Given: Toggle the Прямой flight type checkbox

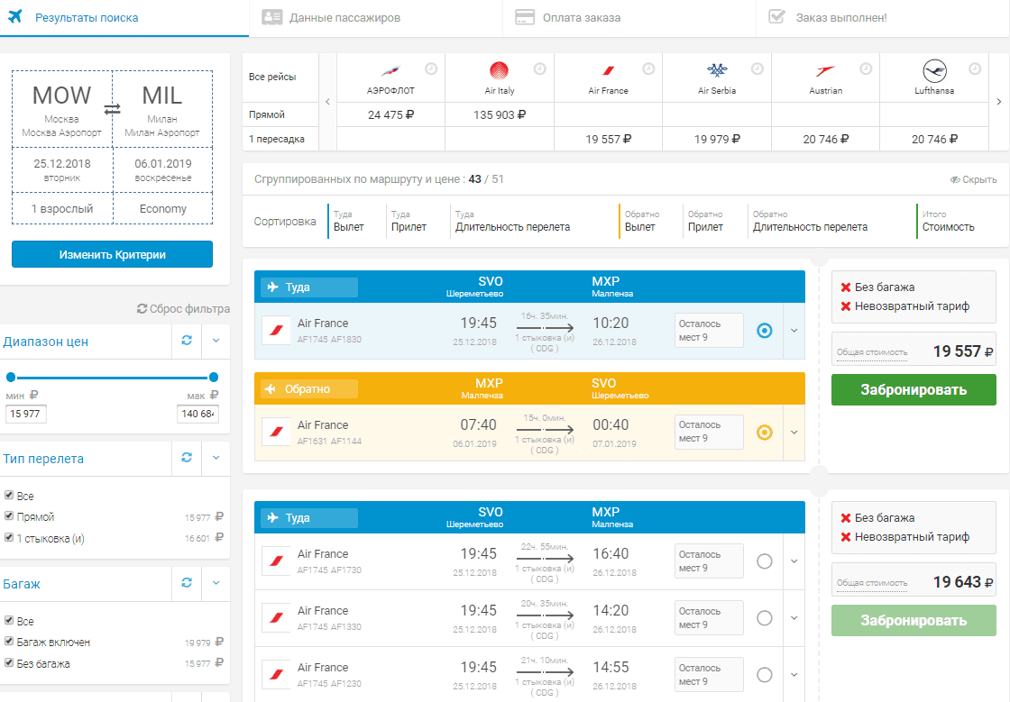Looking at the screenshot, I should [x=9, y=516].
